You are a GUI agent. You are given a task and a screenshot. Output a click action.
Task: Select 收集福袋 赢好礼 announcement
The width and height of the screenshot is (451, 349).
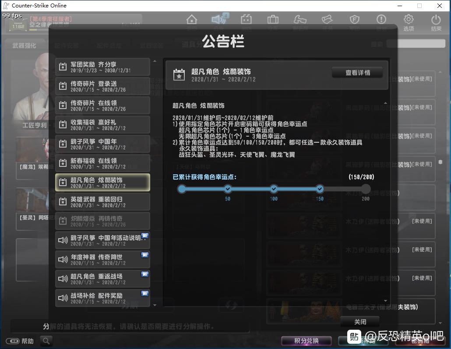(x=102, y=125)
